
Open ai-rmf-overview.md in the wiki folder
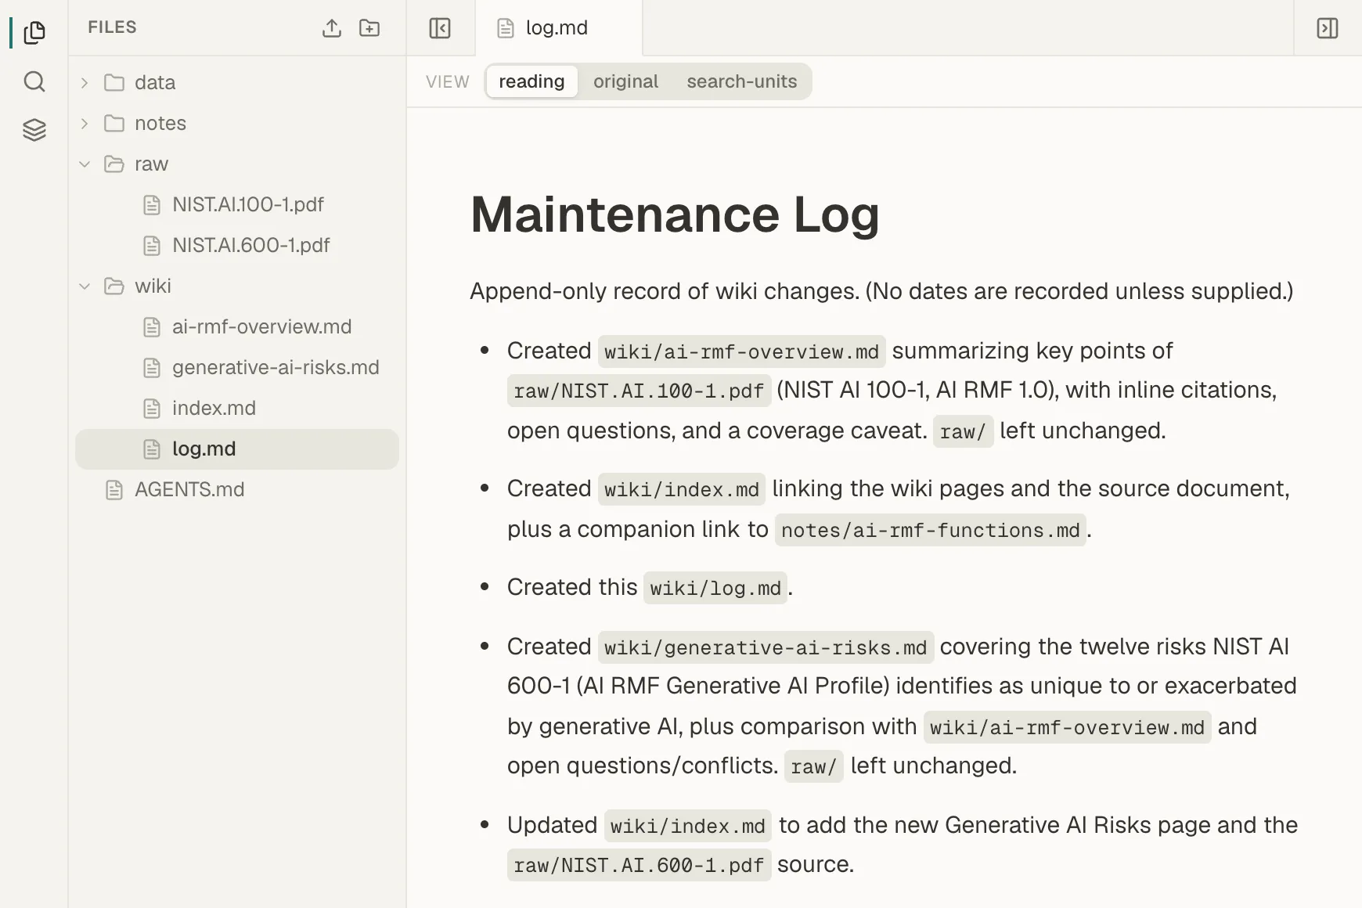coord(237,327)
